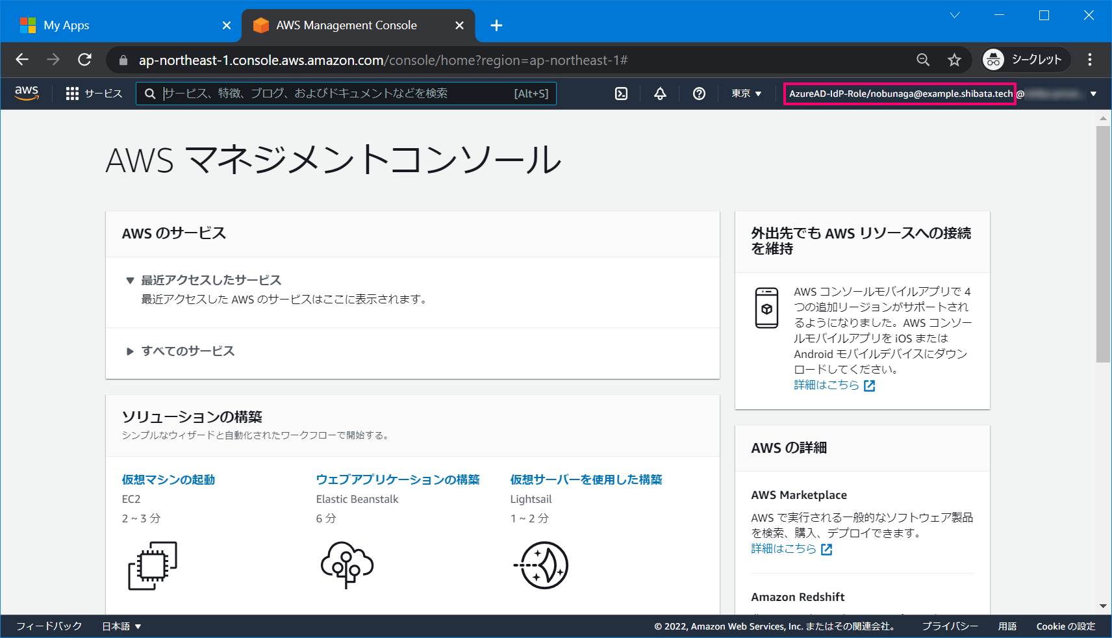Screen dimensions: 1112x638
Task: Click the Elastic Beanstalk cloud tree icon
Action: pos(347,565)
